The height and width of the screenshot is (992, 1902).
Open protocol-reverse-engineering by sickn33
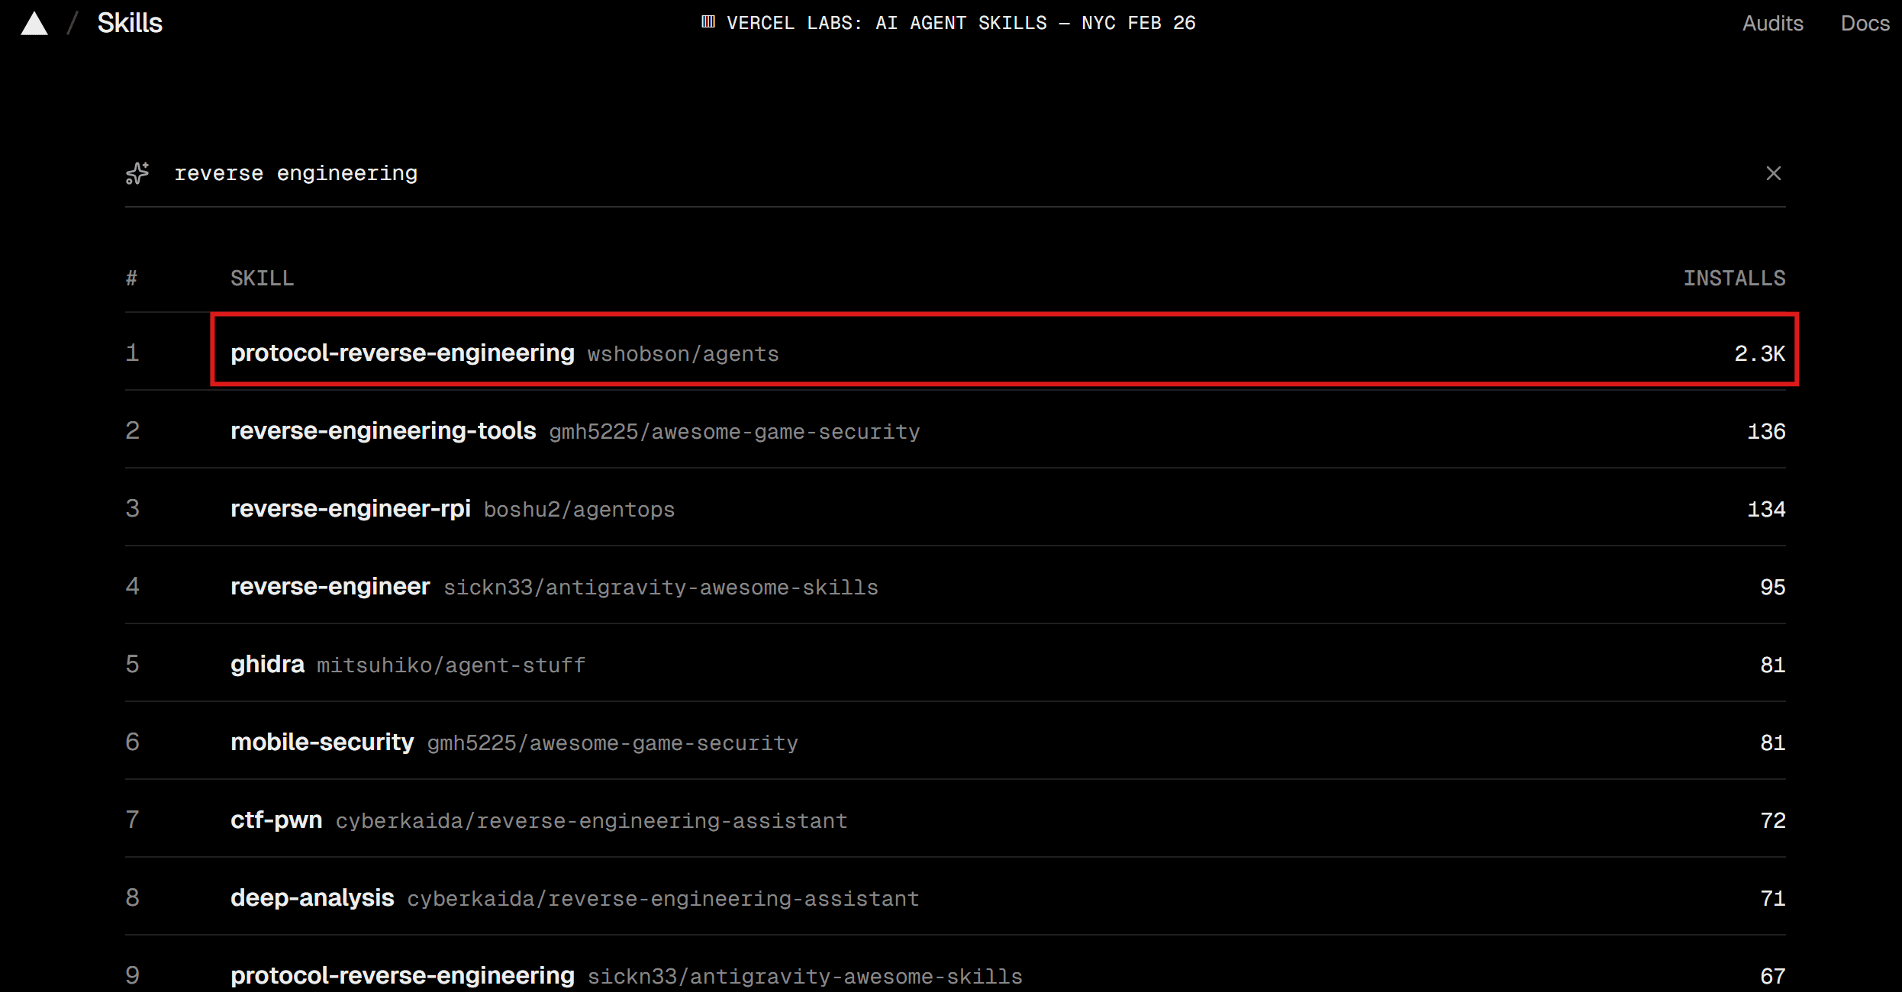pos(402,974)
